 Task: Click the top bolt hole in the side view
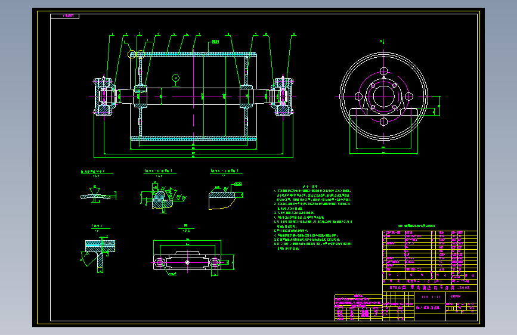tap(384, 71)
